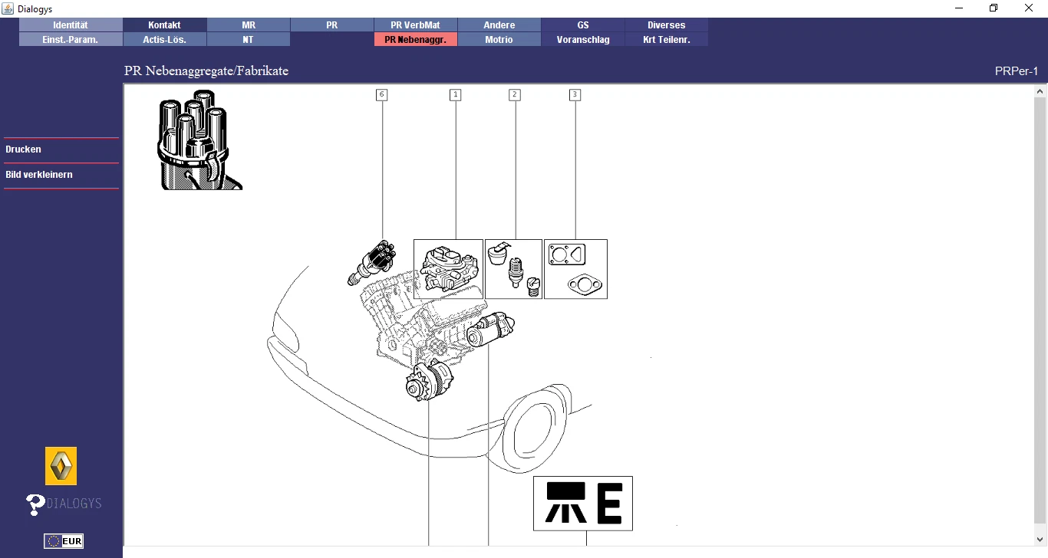Select callout number 1 above the diagram
Viewport: 1048px width, 558px height.
point(456,94)
